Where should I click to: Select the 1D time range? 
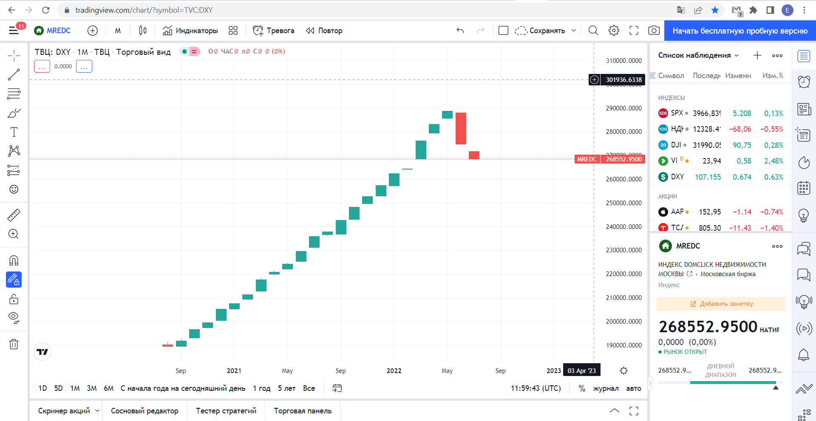(42, 388)
